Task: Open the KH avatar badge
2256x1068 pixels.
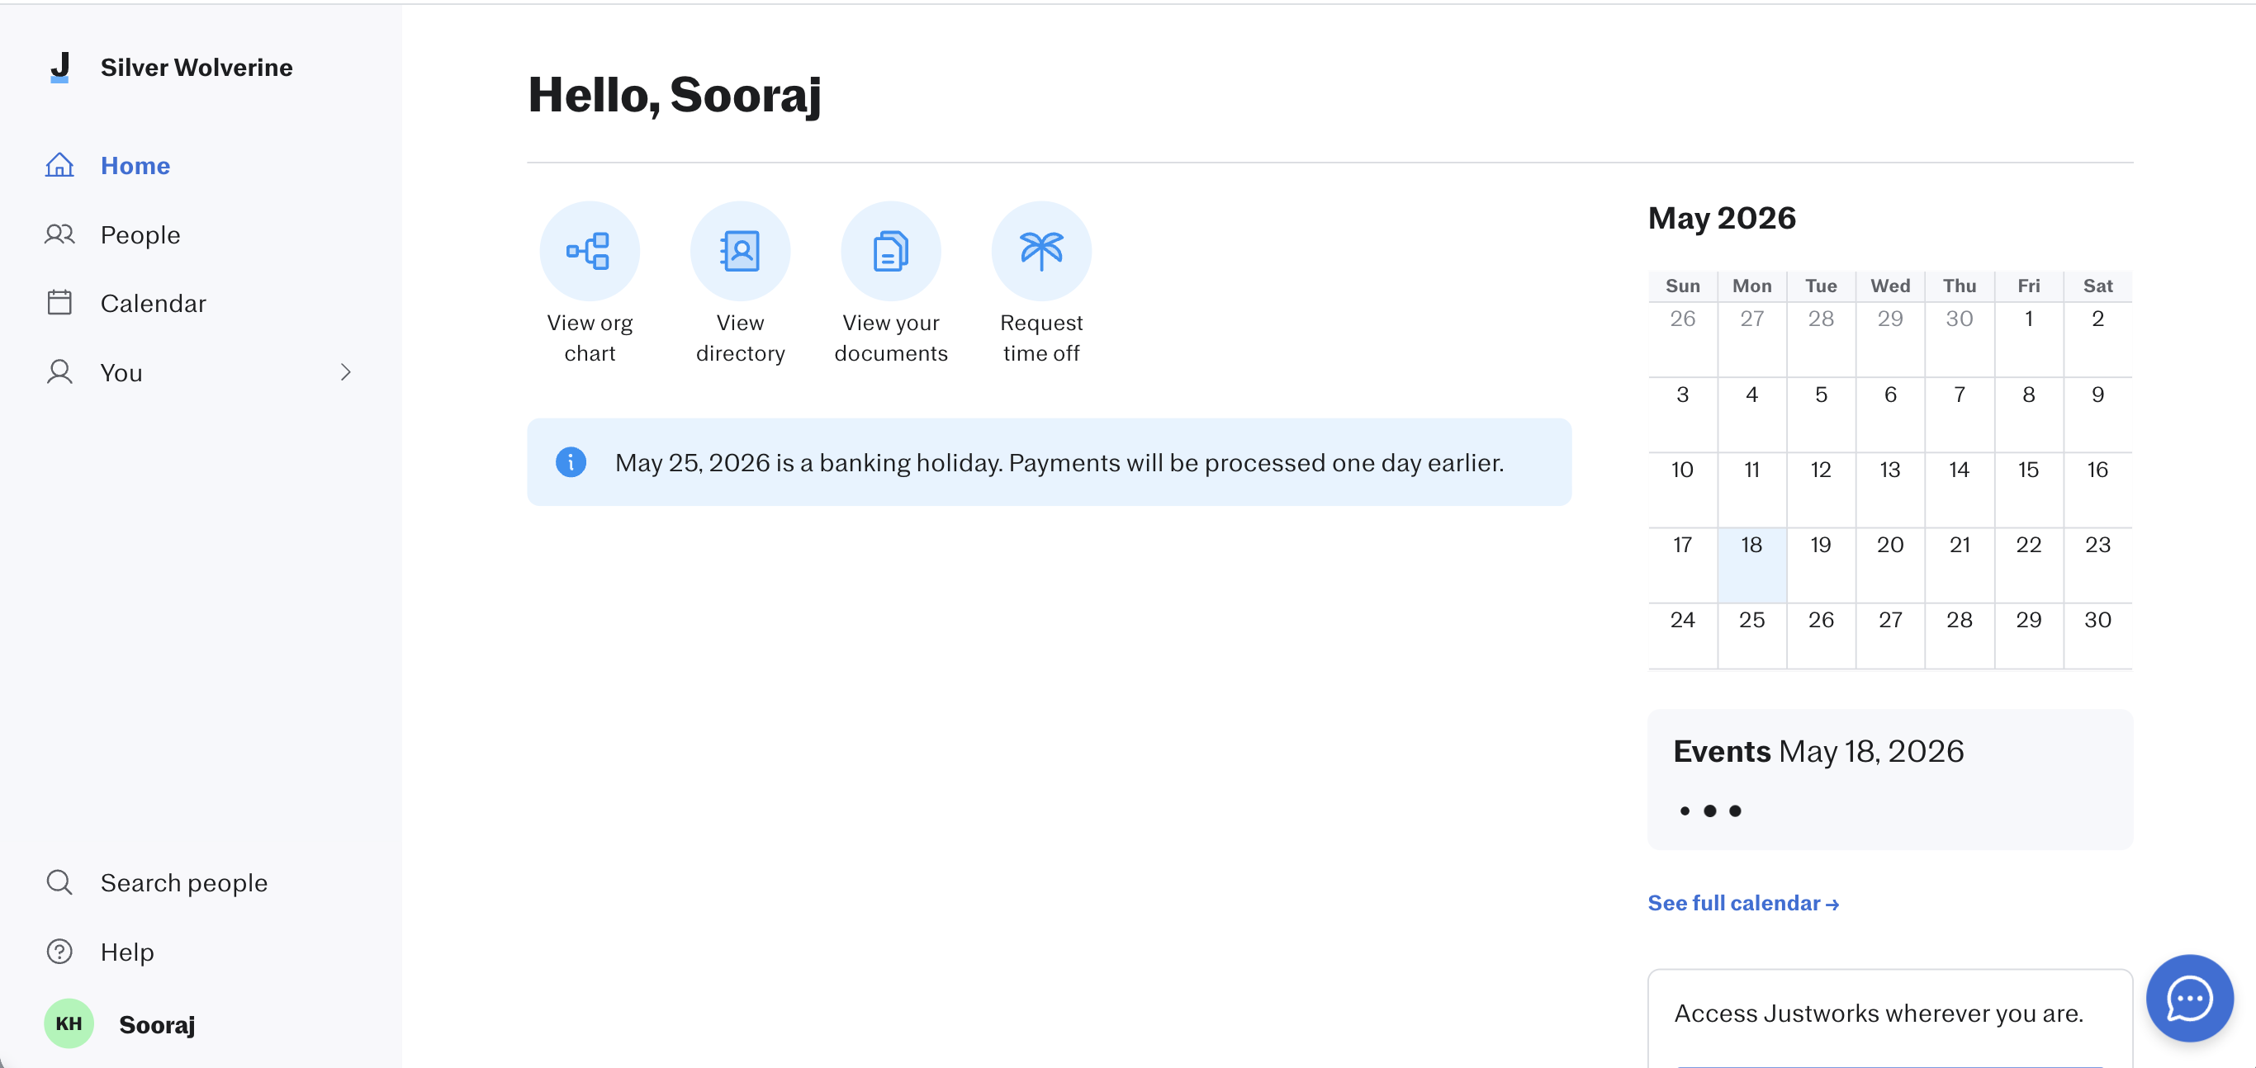Action: pyautogui.click(x=69, y=1023)
